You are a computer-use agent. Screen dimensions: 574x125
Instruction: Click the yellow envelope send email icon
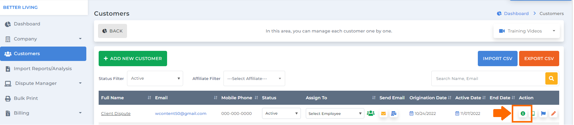coord(383,113)
